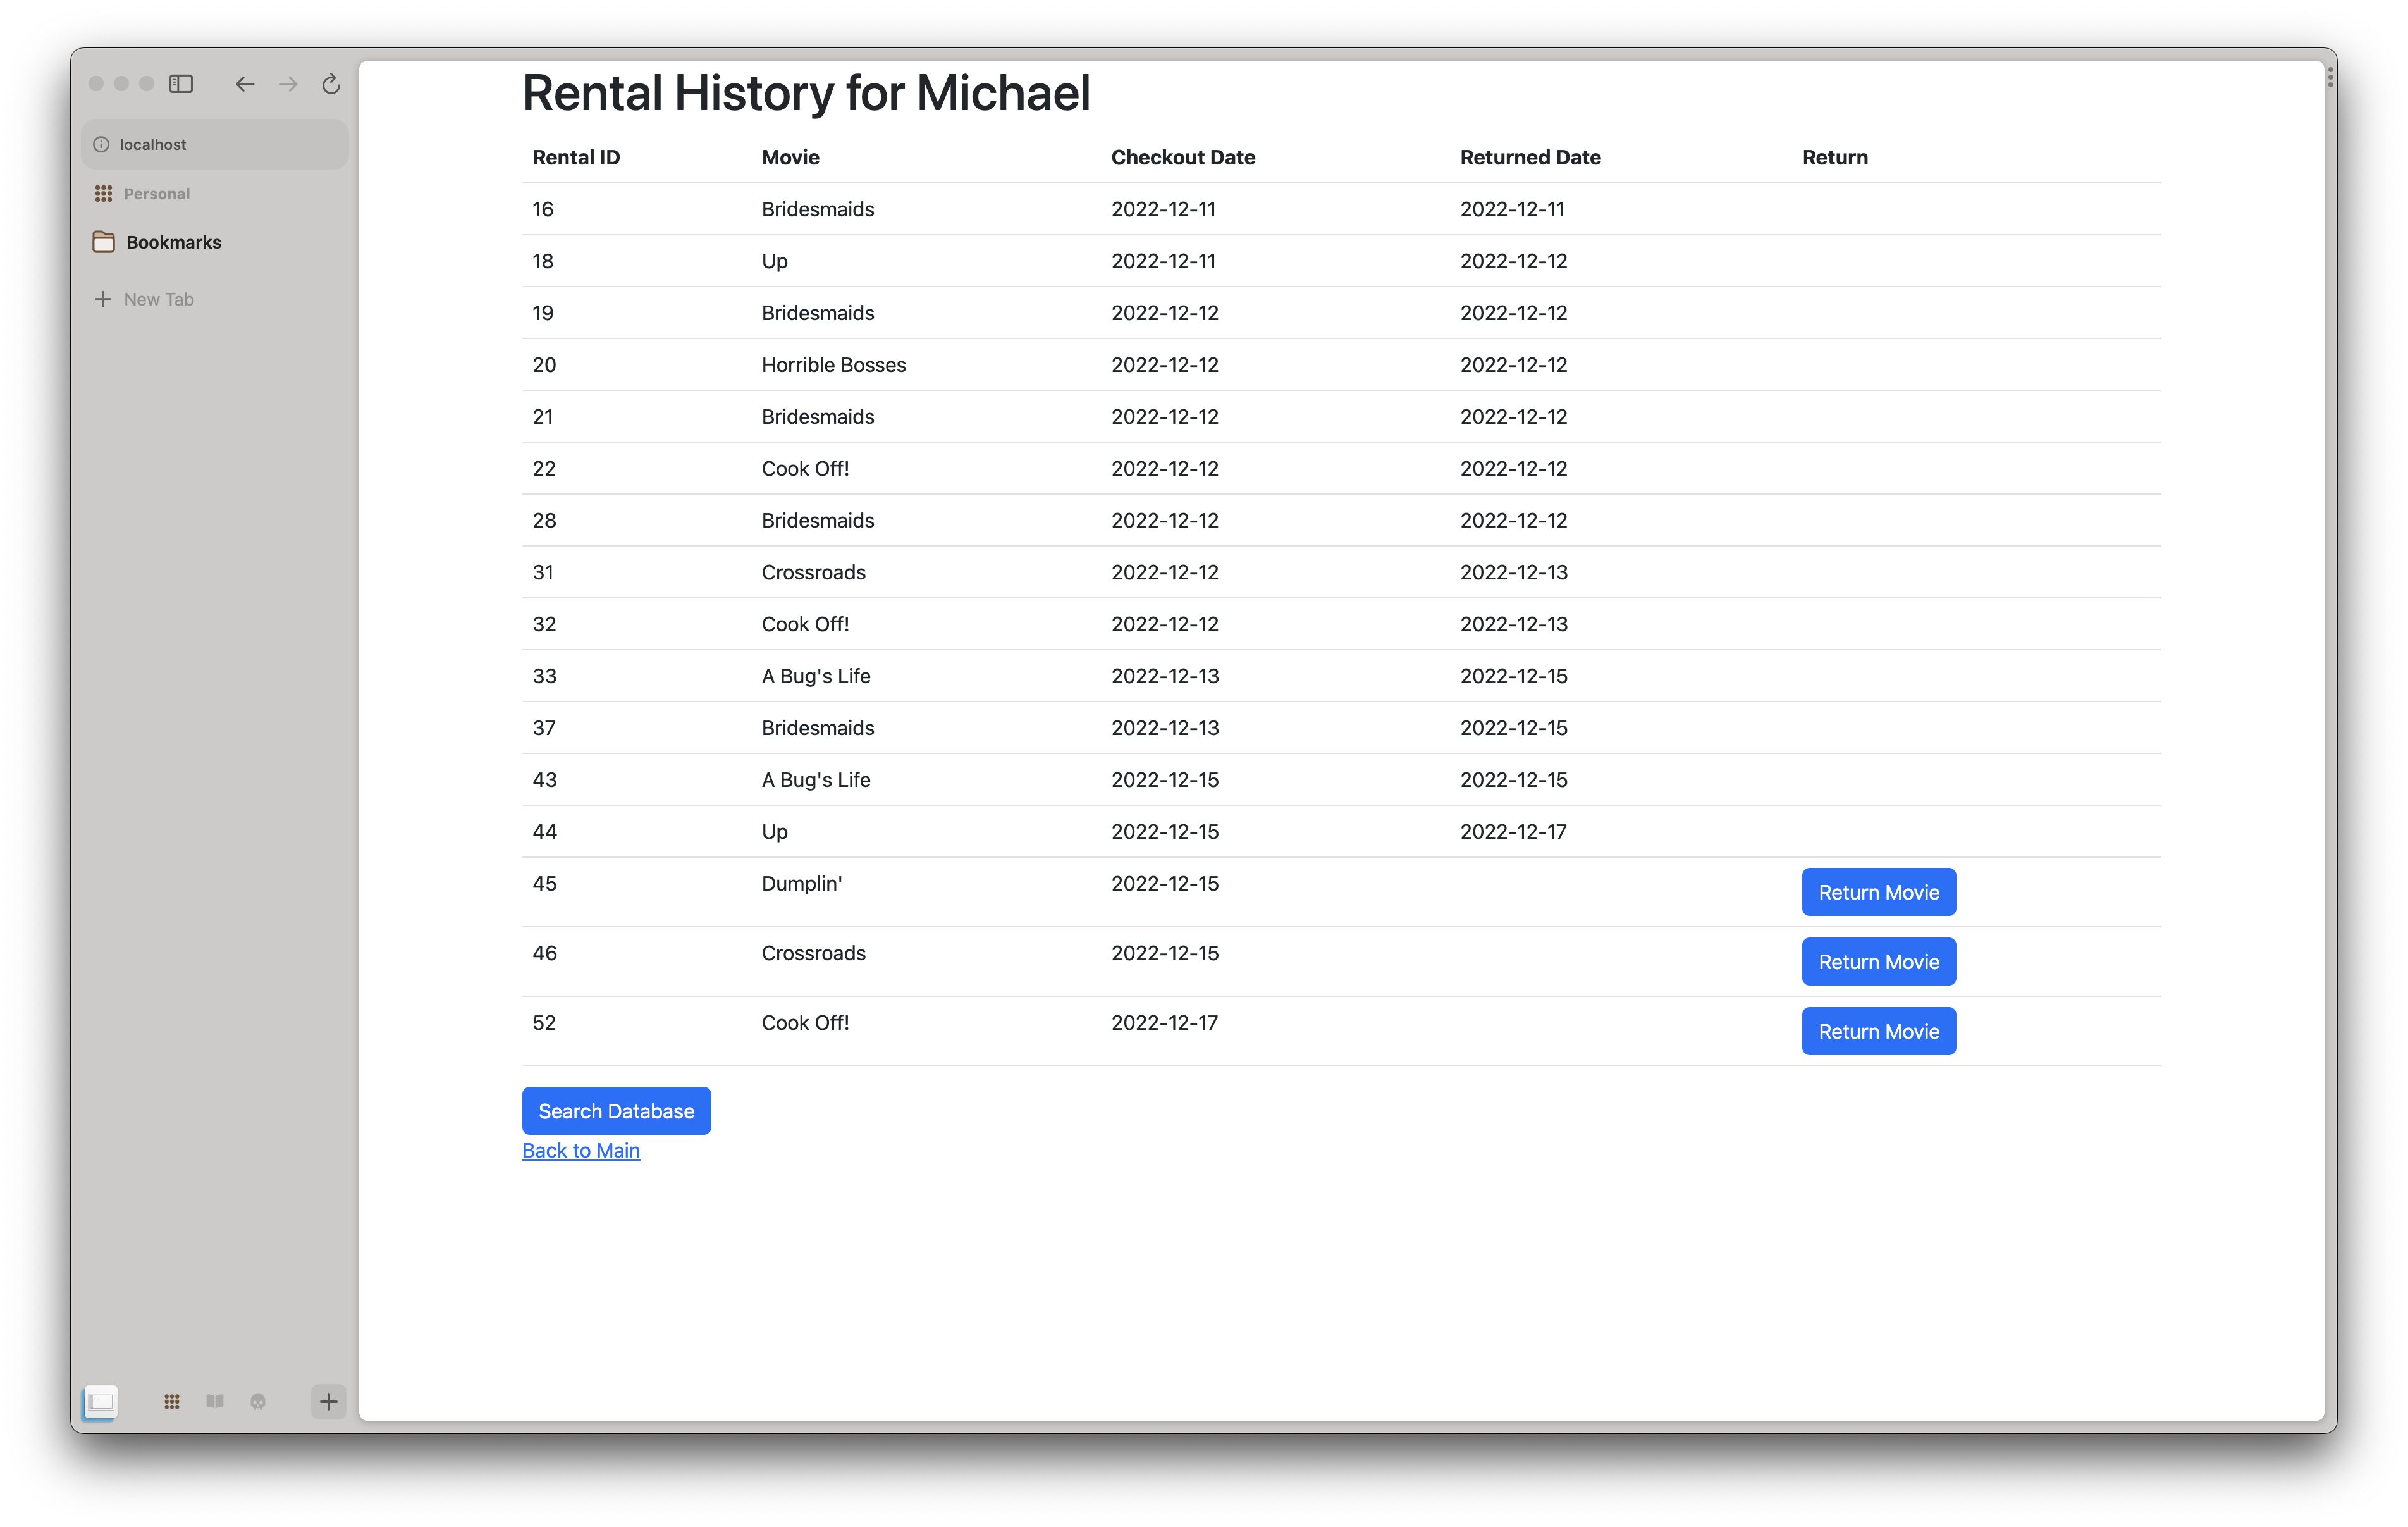Open the reading list book icon

pyautogui.click(x=215, y=1401)
